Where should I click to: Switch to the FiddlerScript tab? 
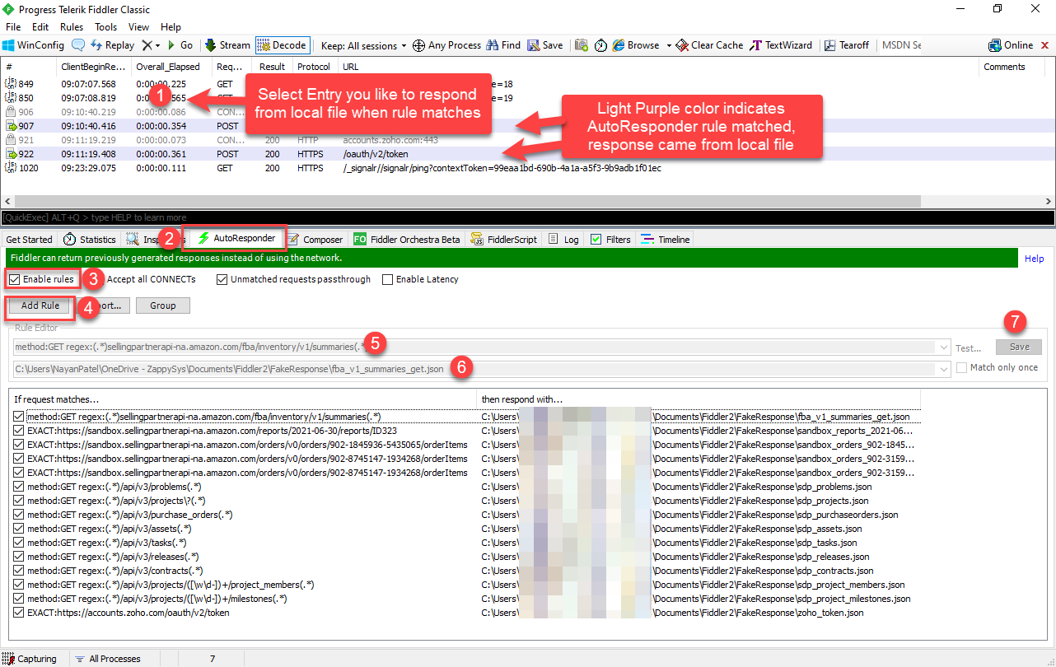point(504,240)
